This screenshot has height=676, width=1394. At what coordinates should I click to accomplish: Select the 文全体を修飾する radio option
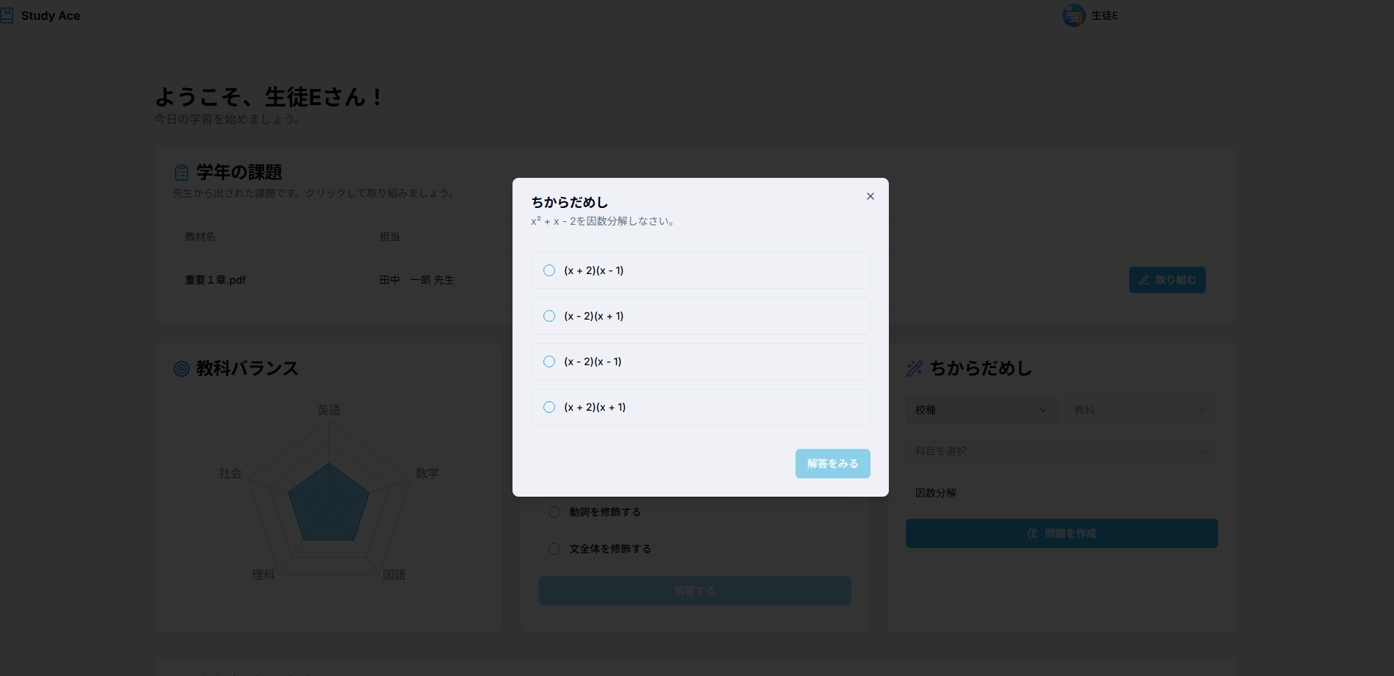point(554,549)
